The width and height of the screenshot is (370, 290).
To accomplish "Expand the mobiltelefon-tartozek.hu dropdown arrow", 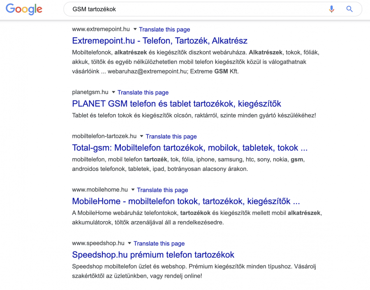I will coord(141,136).
